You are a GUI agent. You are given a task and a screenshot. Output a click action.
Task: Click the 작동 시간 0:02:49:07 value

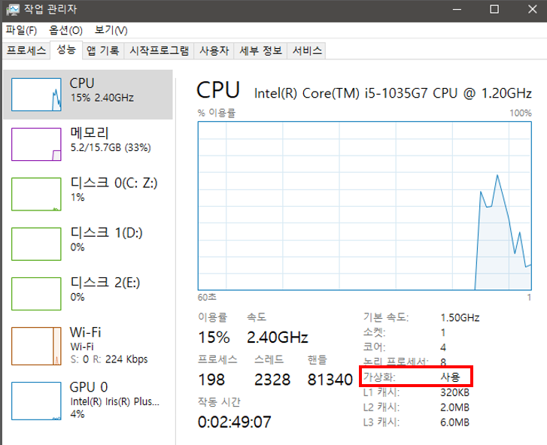235,422
